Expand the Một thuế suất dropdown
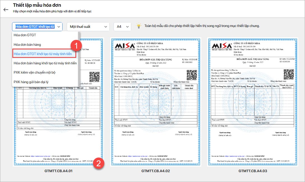Screen dimensions: 305x182 (x=88, y=27)
